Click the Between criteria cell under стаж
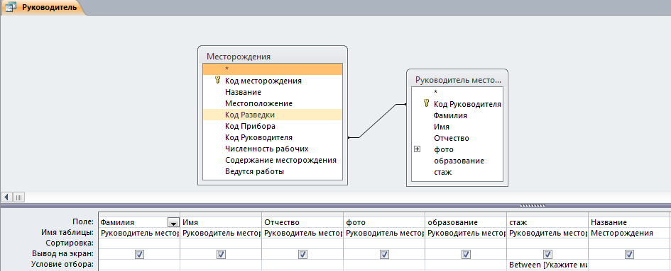The image size is (671, 271). [x=547, y=265]
